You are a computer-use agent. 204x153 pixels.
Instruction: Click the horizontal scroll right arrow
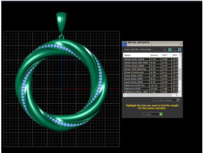tap(176, 95)
